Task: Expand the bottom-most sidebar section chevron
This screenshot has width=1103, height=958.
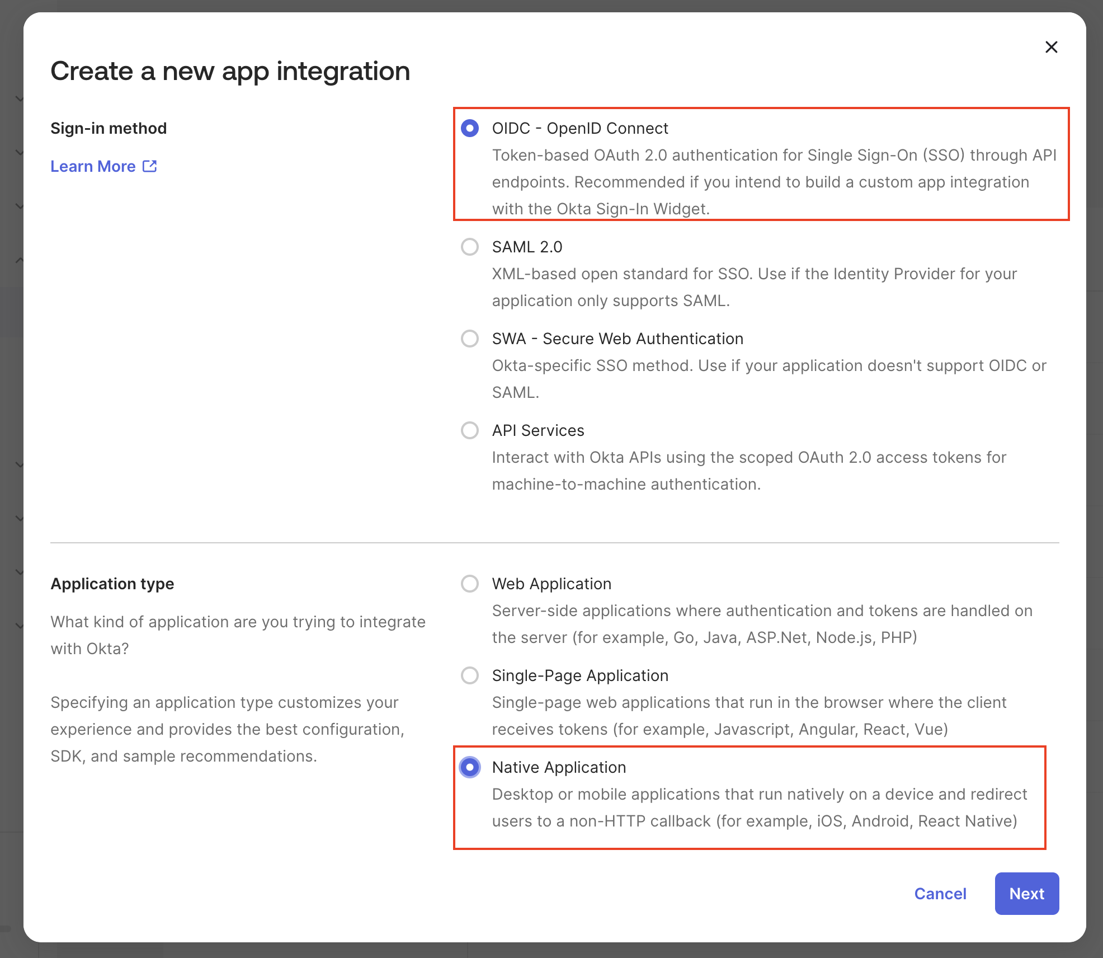Action: [20, 625]
